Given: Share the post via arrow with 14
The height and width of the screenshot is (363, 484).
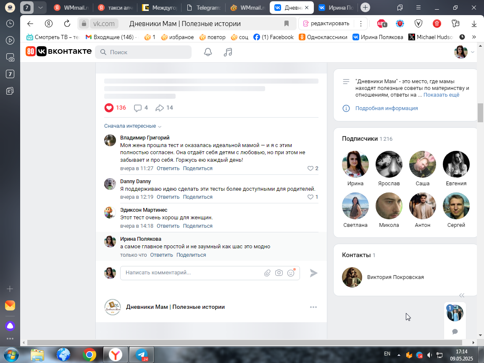Looking at the screenshot, I should pyautogui.click(x=160, y=108).
